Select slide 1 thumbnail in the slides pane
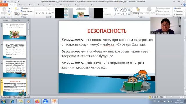Image resolution: width=186 pixels, height=104 pixels. coord(15,31)
